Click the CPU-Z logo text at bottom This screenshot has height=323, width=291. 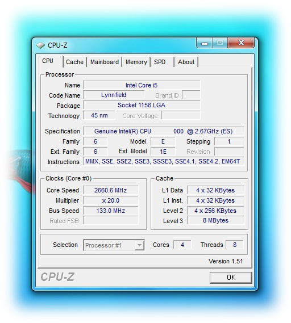57,277
